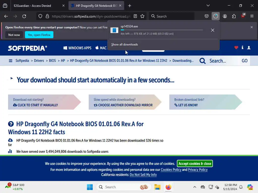The image size is (258, 193).
Task: Click the URL address bar
Action: (91, 16)
